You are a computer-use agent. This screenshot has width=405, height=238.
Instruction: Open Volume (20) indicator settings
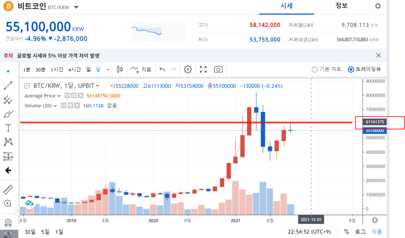coord(70,105)
